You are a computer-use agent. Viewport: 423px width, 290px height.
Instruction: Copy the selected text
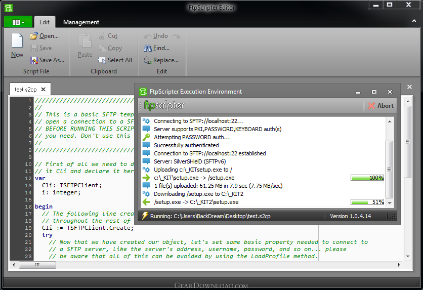coord(110,48)
